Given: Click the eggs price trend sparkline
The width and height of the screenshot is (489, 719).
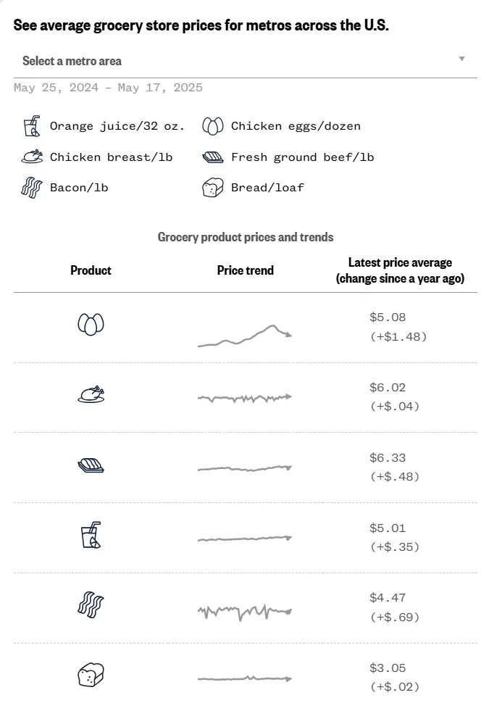Looking at the screenshot, I should pyautogui.click(x=245, y=336).
